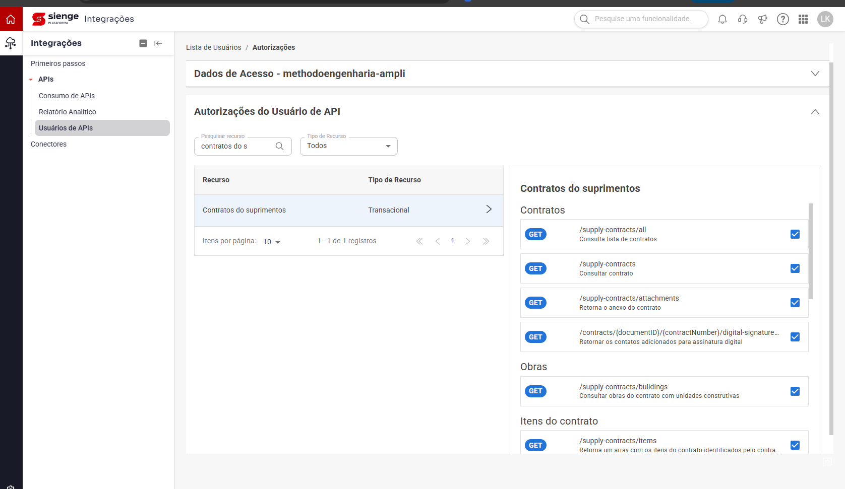This screenshot has width=845, height=489.
Task: Open the LK user avatar menu
Action: (825, 19)
